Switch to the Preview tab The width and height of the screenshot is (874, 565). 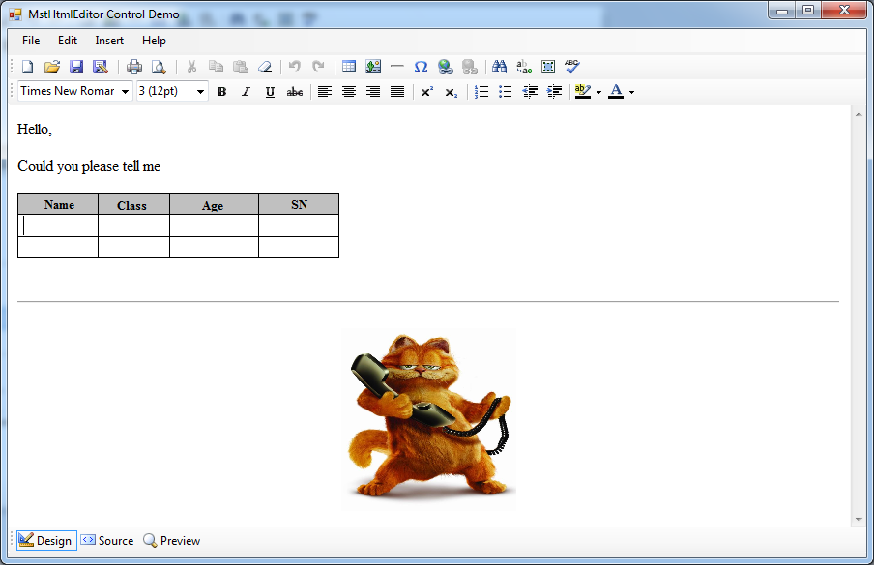click(172, 541)
